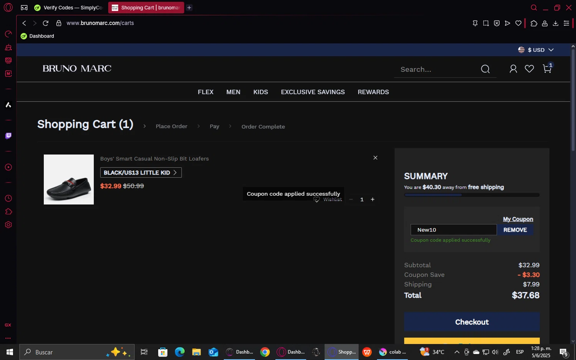Viewport: 576px width, 360px height.
Task: Reload the page
Action: tap(45, 23)
